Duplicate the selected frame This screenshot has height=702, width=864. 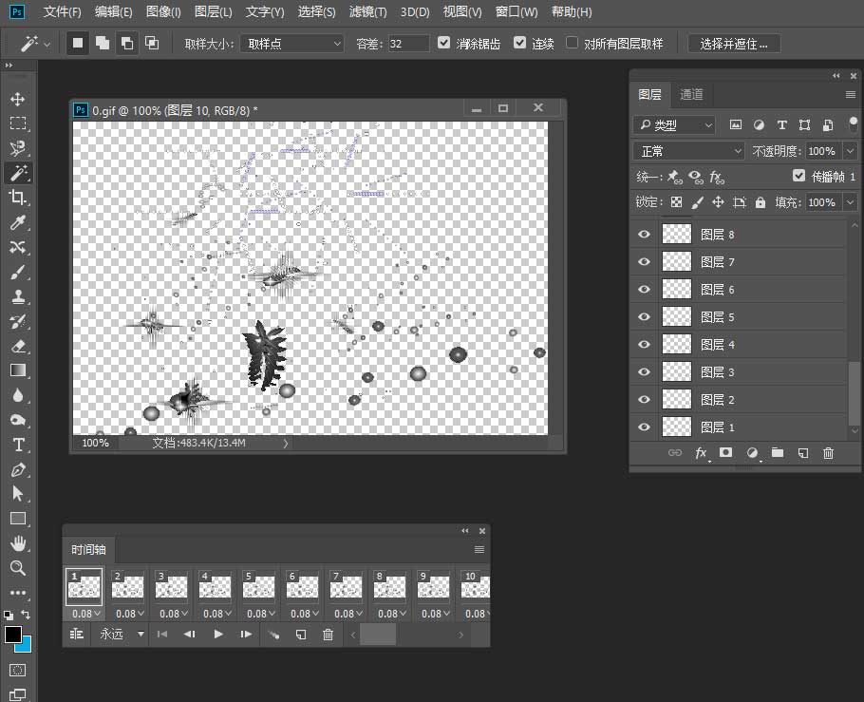point(301,635)
